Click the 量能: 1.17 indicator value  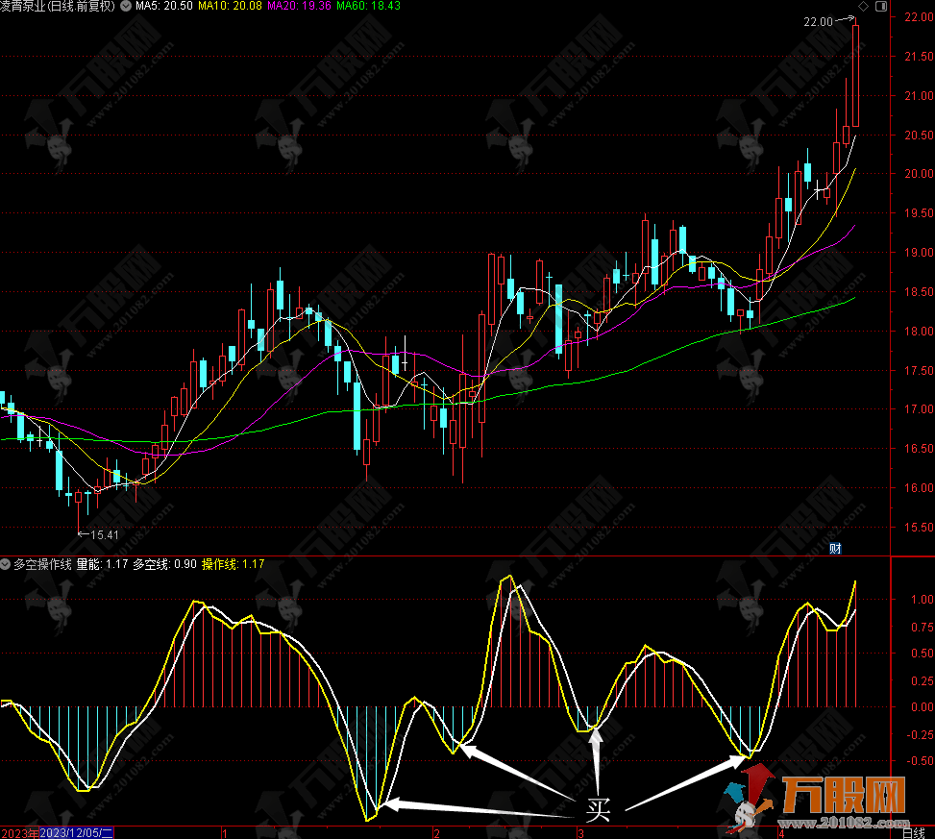102,564
